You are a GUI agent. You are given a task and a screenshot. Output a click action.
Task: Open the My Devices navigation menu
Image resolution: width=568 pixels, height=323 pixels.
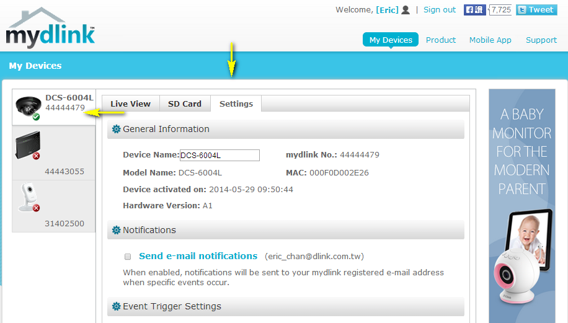point(391,40)
